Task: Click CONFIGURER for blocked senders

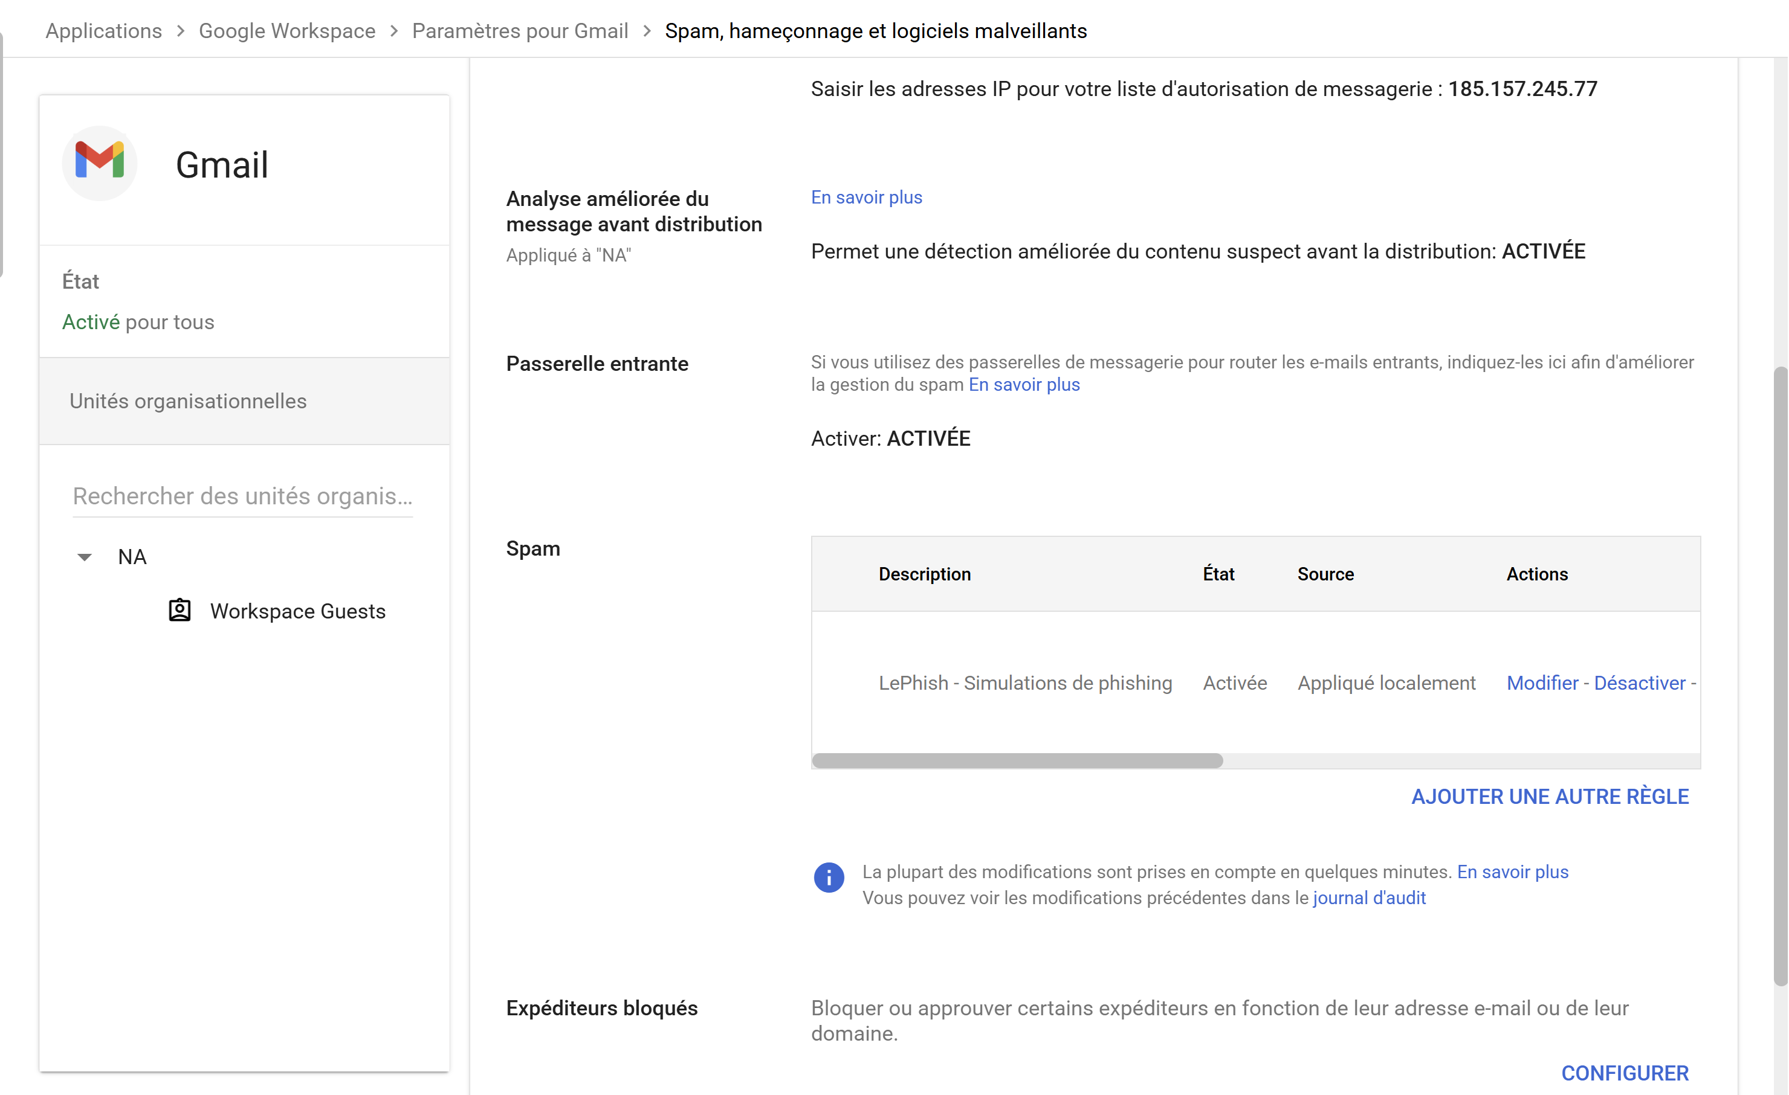Action: 1625,1073
